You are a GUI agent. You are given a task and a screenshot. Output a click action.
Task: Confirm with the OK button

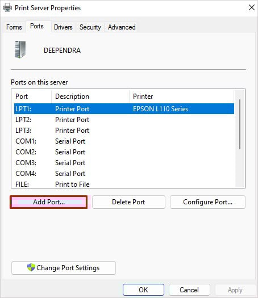point(143,290)
